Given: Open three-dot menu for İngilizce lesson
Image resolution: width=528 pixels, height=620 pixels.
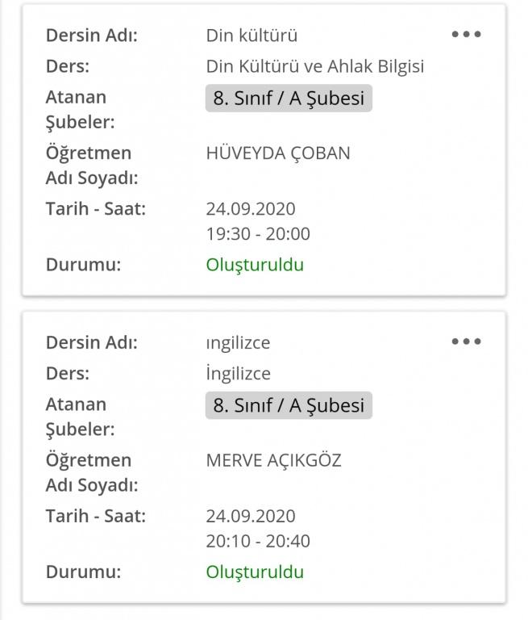Looking at the screenshot, I should pos(466,341).
